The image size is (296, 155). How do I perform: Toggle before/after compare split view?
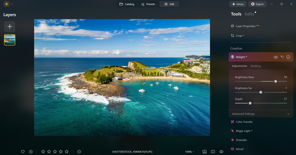point(213,151)
